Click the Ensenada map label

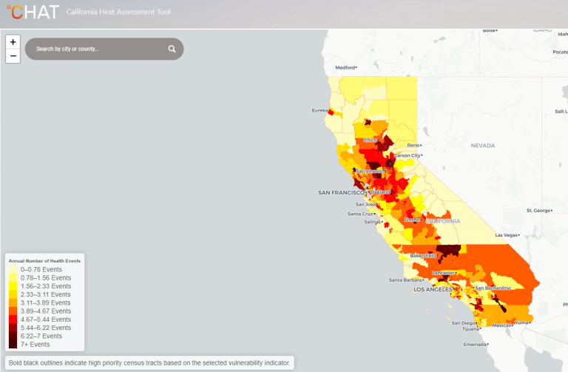point(475,345)
